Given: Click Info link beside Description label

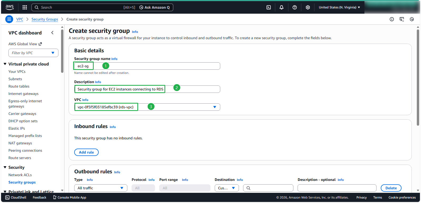Looking at the screenshot, I should coord(98,82).
